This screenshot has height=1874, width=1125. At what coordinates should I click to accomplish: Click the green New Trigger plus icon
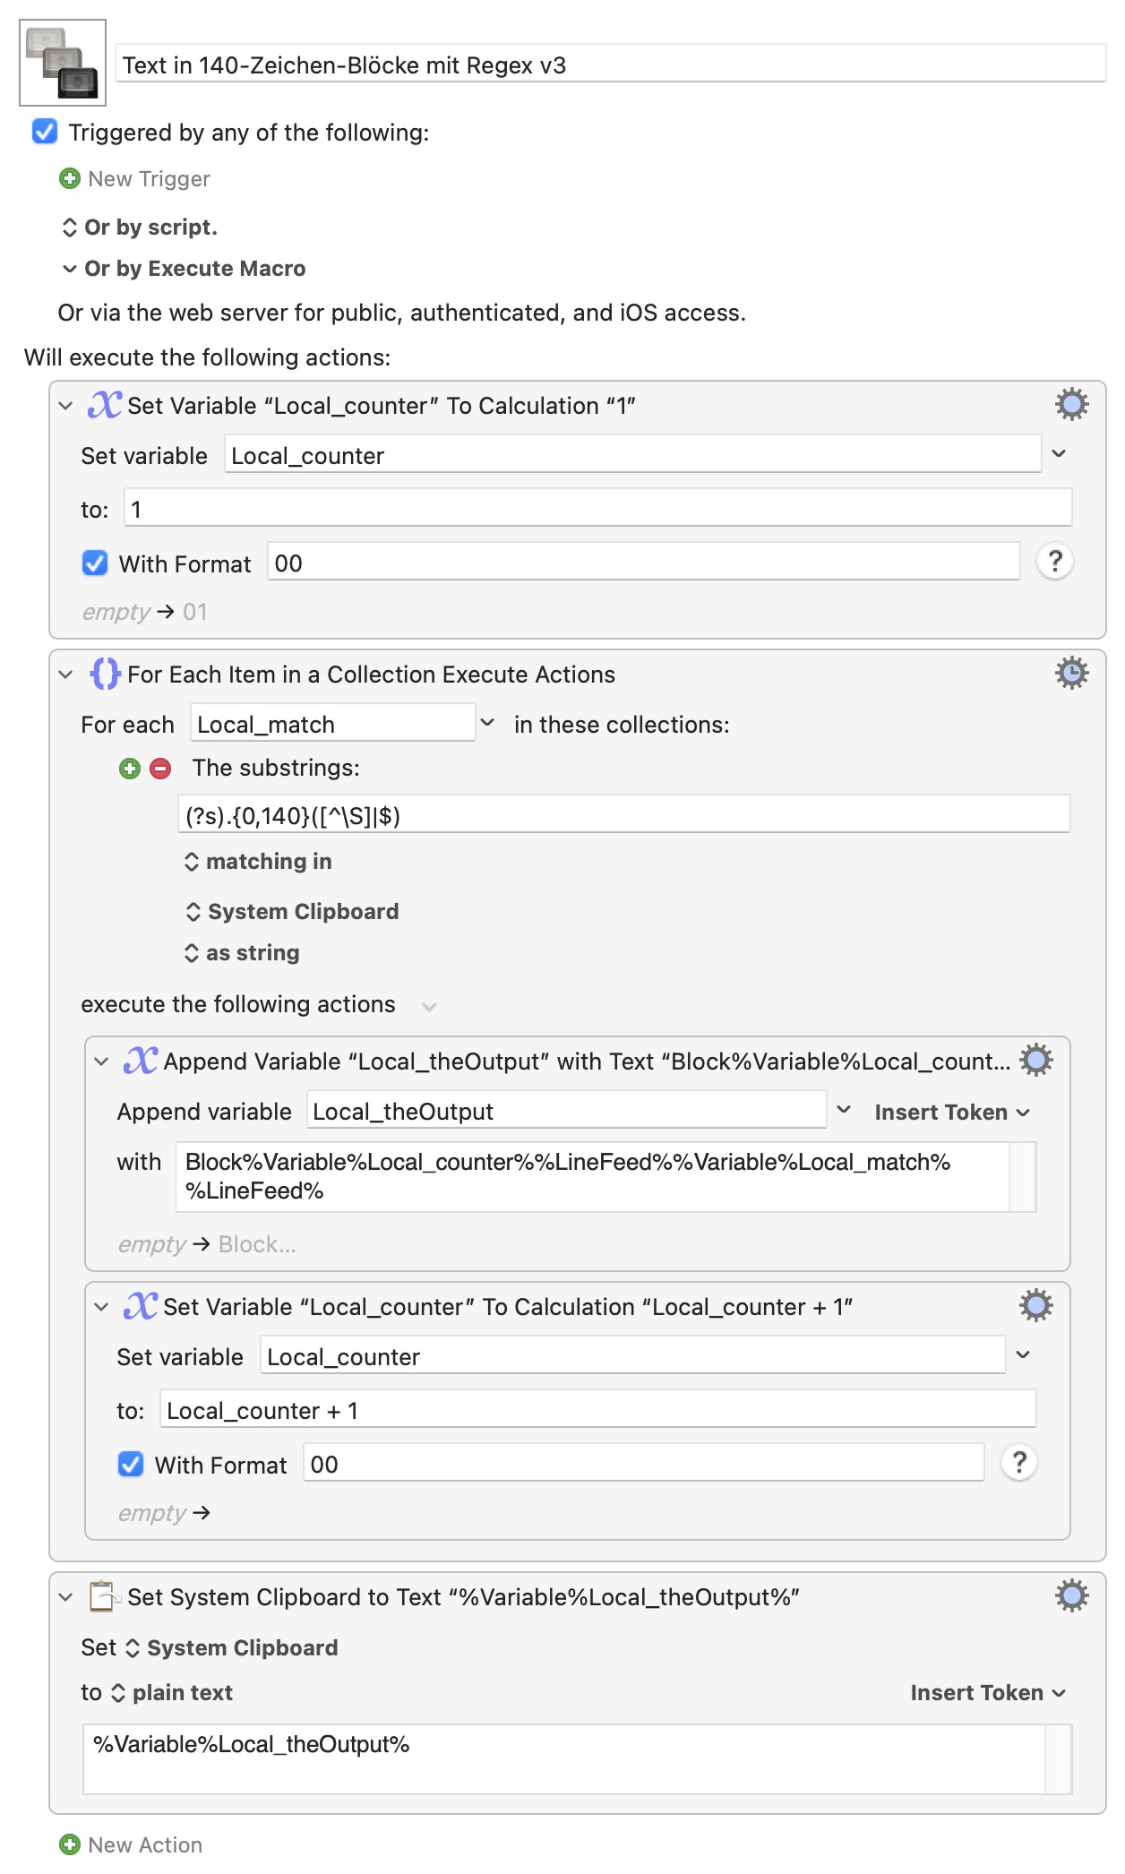pos(69,179)
